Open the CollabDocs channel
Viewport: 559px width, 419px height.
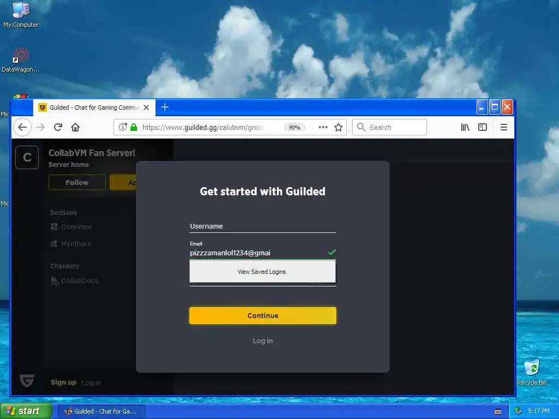point(74,281)
